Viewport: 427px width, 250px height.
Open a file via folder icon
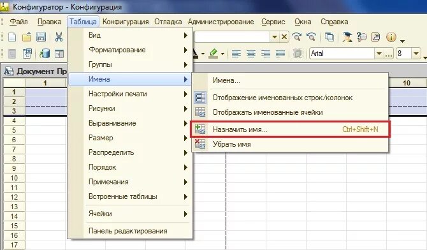(x=27, y=37)
